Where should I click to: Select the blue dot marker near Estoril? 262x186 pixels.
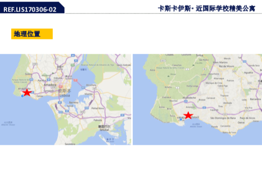181,119
